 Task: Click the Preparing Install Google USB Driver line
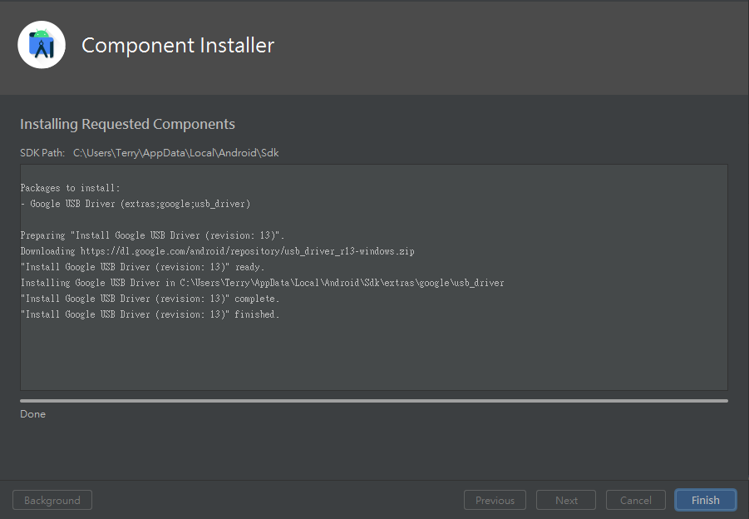tap(152, 235)
